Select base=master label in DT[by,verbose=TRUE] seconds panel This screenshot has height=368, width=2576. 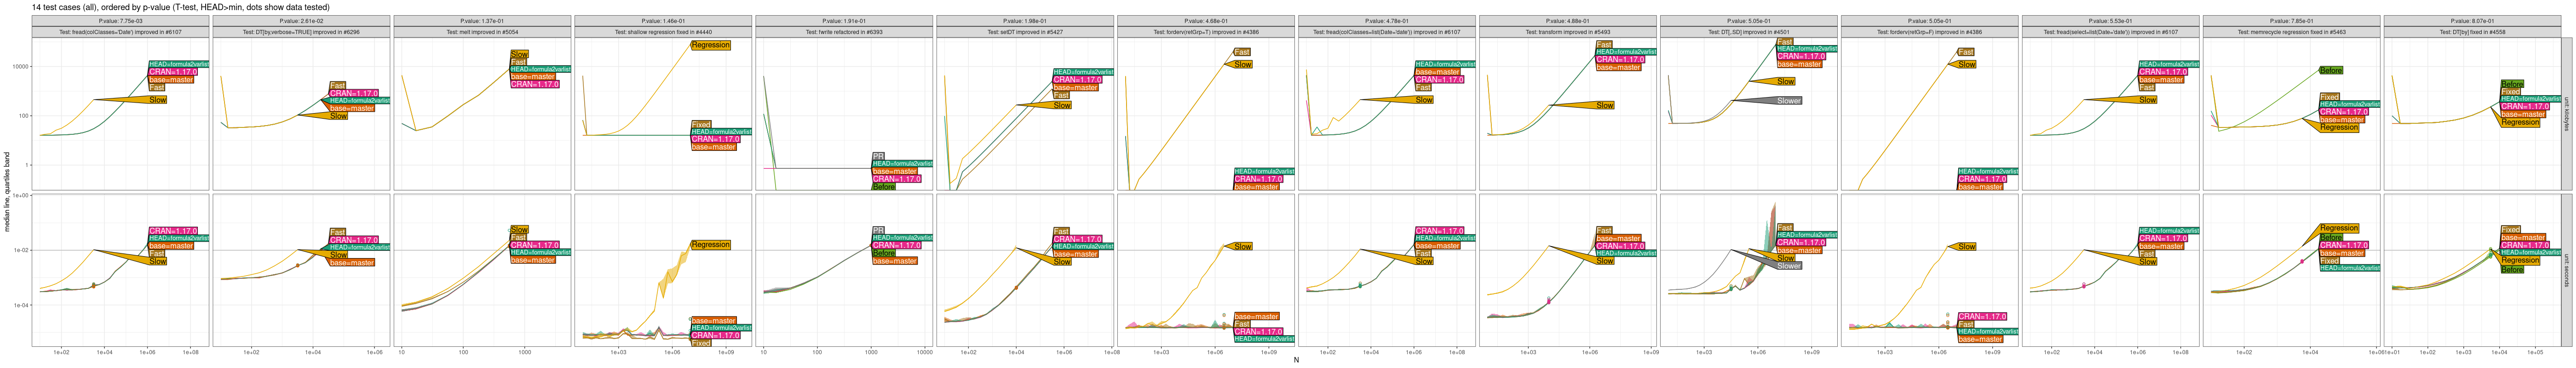tap(352, 263)
